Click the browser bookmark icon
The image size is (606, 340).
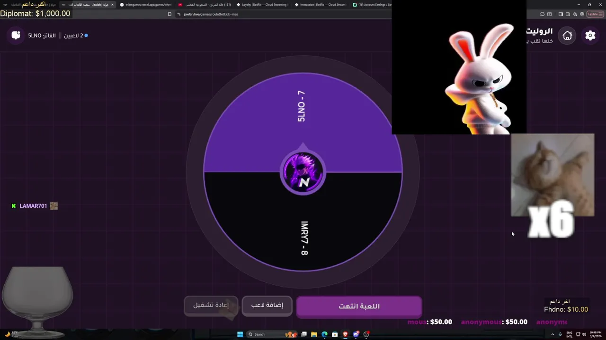pyautogui.click(x=169, y=14)
